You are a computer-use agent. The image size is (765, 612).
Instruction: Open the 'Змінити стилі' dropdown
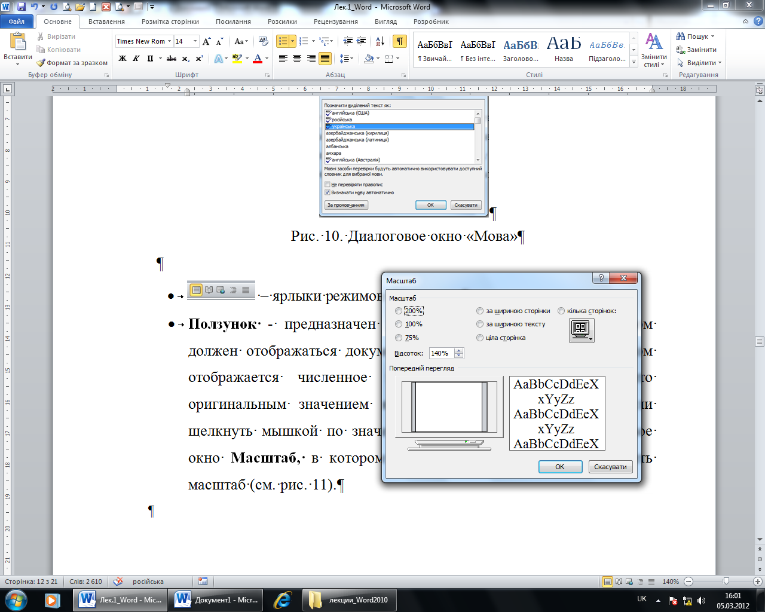coord(654,51)
